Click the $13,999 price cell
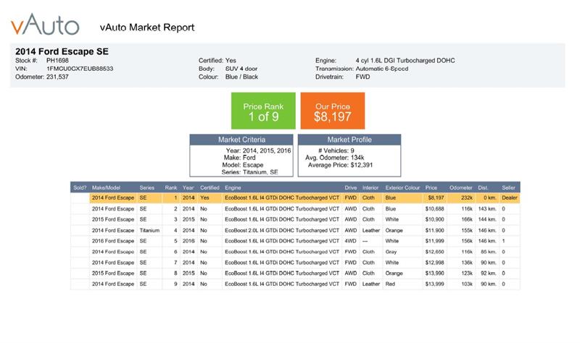The height and width of the screenshot is (343, 580). [x=434, y=284]
